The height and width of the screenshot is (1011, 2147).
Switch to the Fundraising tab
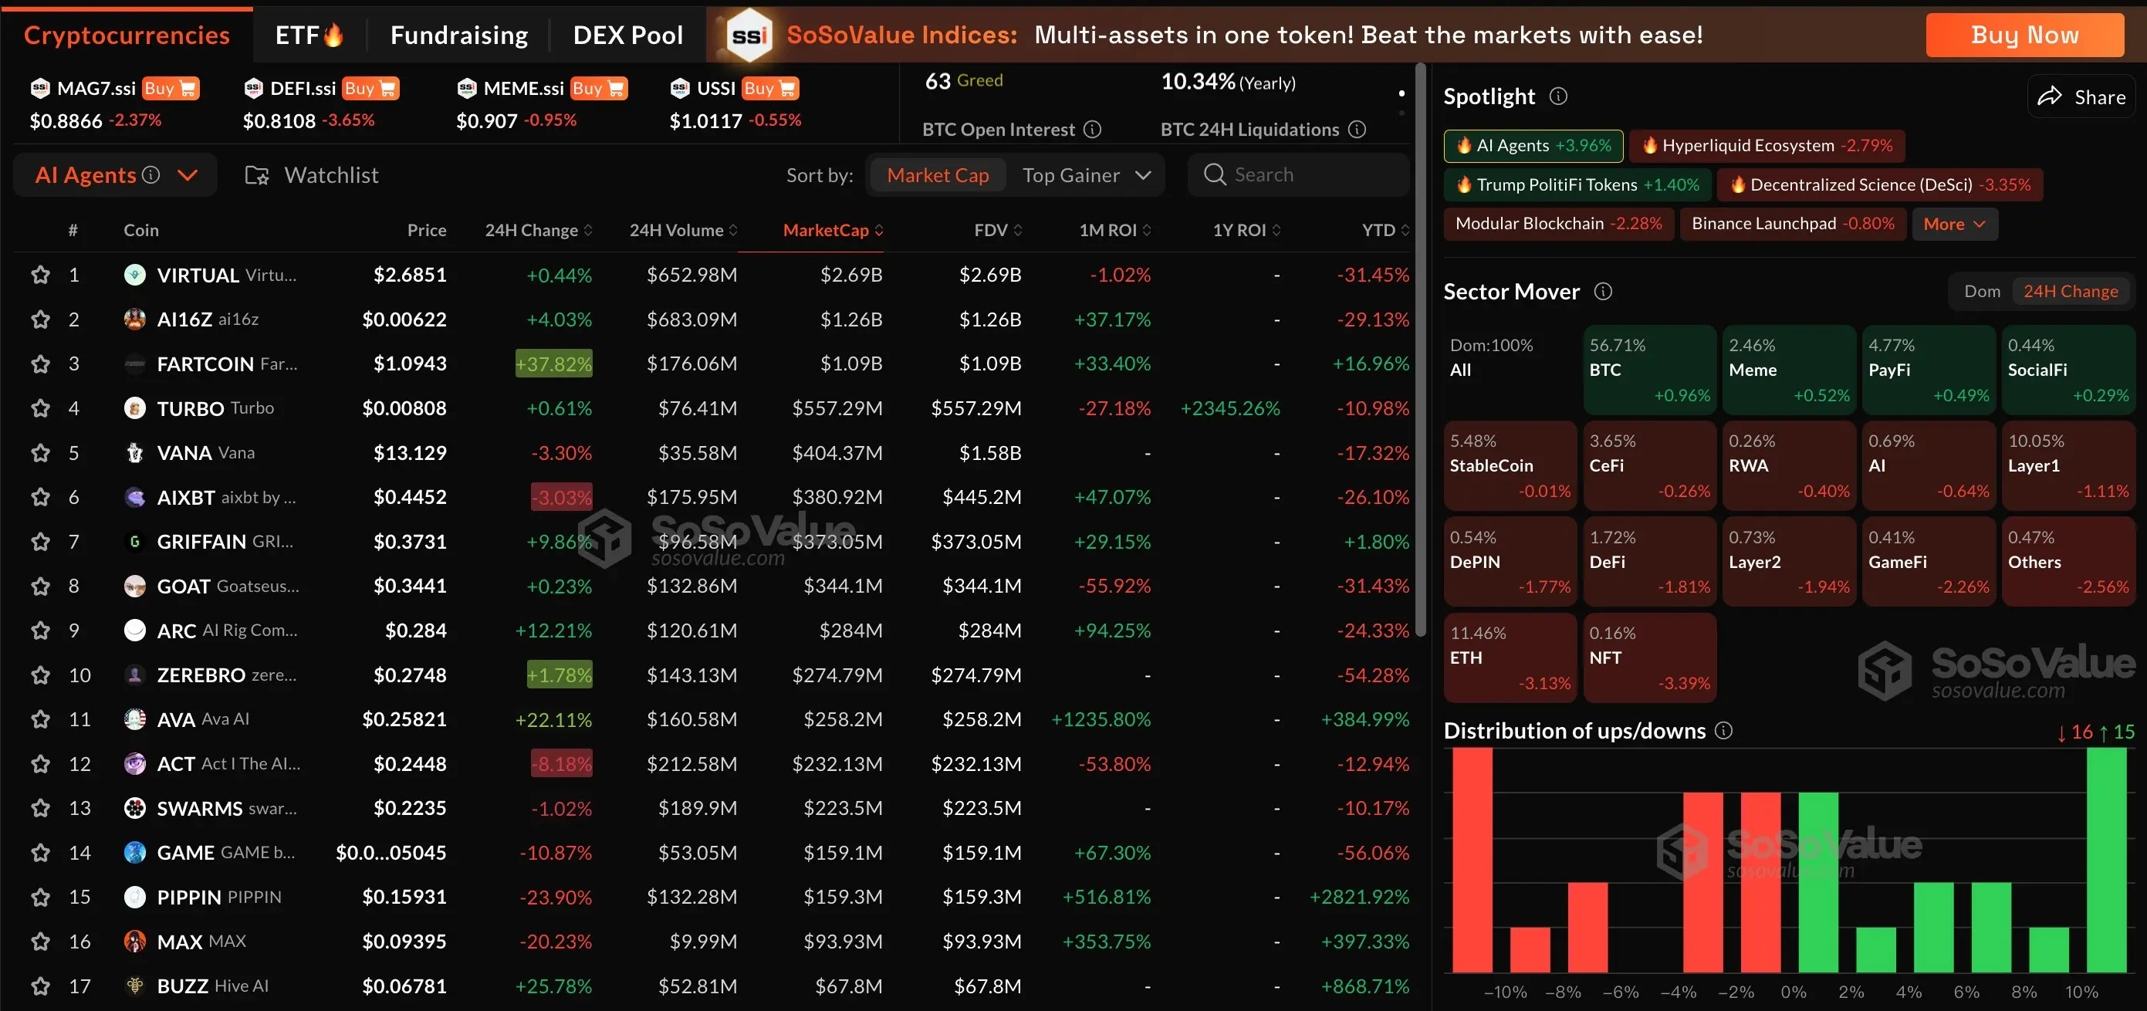point(458,35)
